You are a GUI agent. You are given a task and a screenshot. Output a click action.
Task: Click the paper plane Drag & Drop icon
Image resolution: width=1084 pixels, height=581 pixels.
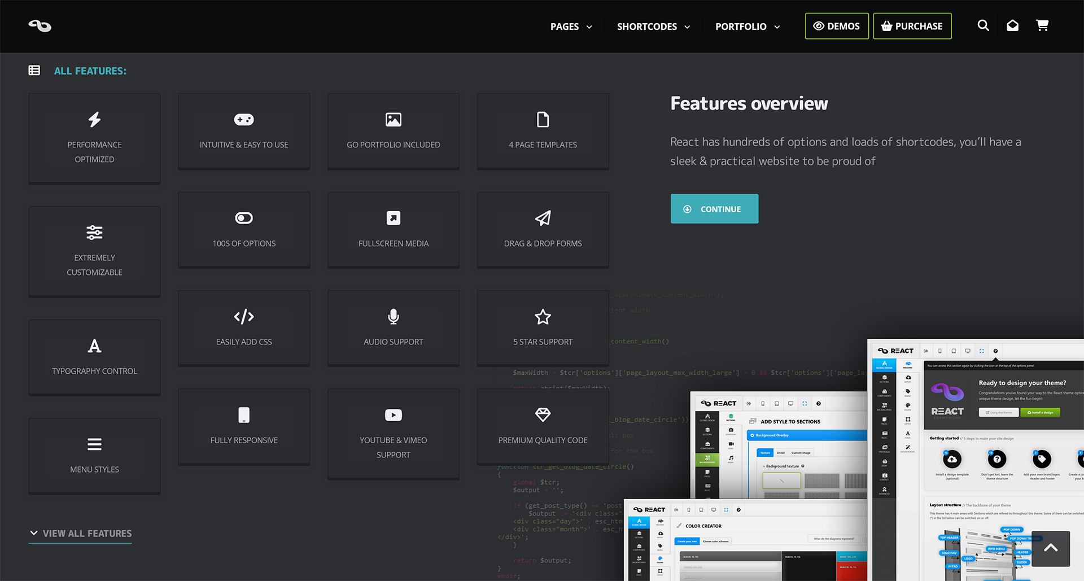(543, 218)
